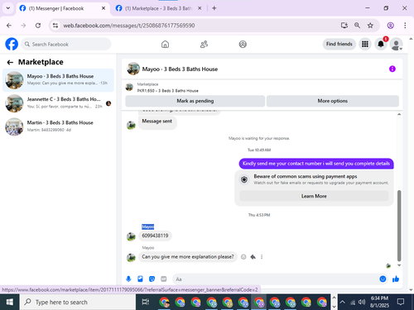Go back in the browser
Image resolution: width=414 pixels, height=310 pixels.
pyautogui.click(x=9, y=26)
